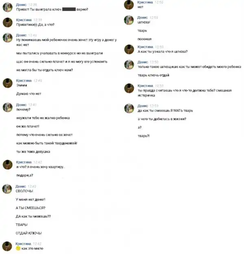This screenshot has width=244, height=254.
Task: Click the smiley emoji before "как это мило"
Action: [18, 248]
